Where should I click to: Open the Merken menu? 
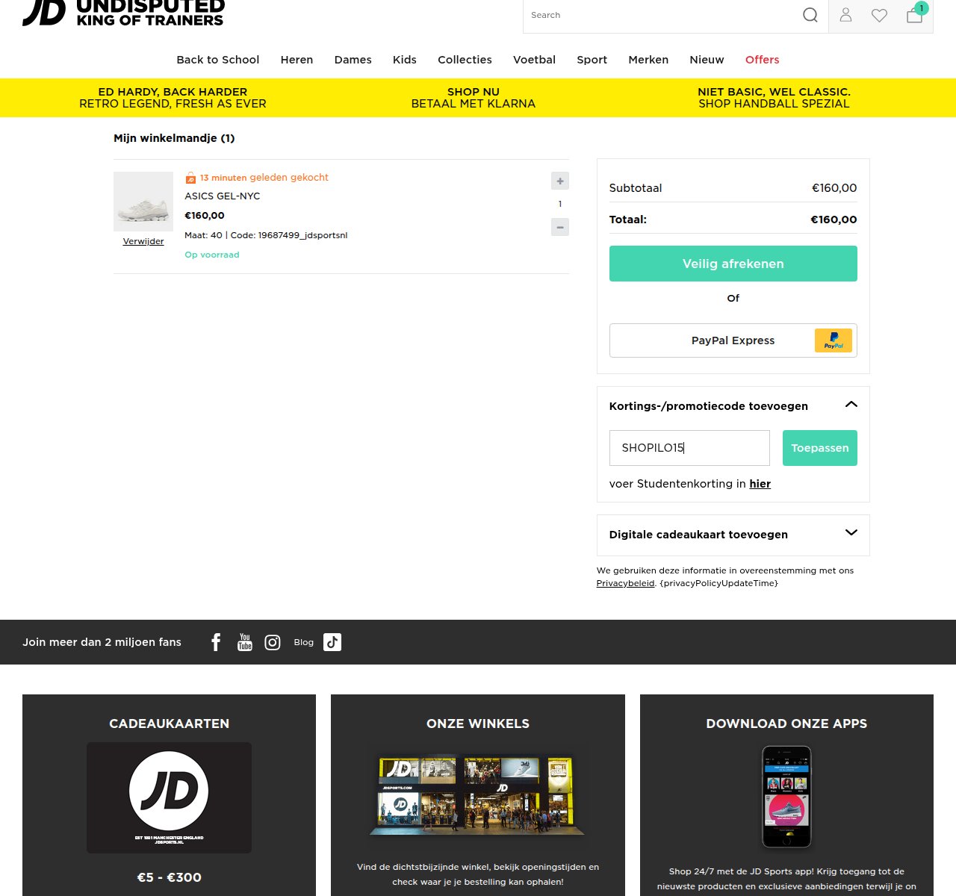point(648,60)
